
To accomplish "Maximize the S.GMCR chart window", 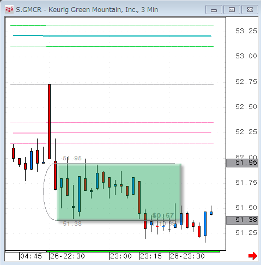I will click(x=232, y=10).
